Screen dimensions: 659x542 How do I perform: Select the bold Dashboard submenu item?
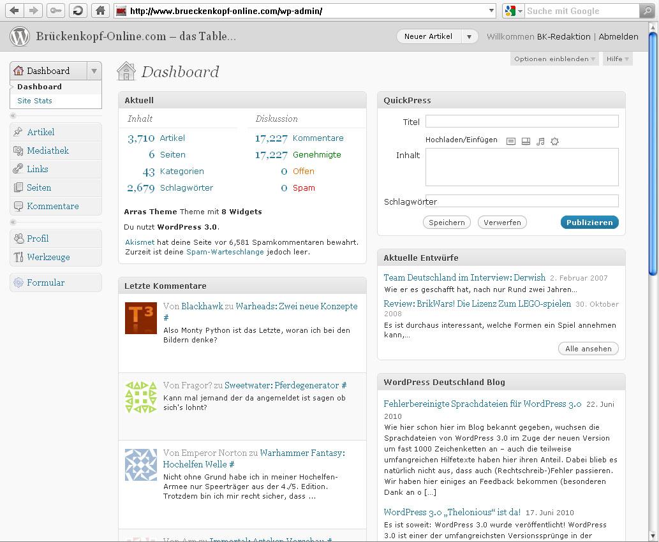[40, 87]
